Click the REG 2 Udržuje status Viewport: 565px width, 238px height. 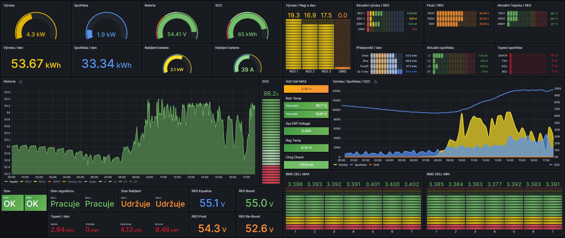tap(170, 204)
